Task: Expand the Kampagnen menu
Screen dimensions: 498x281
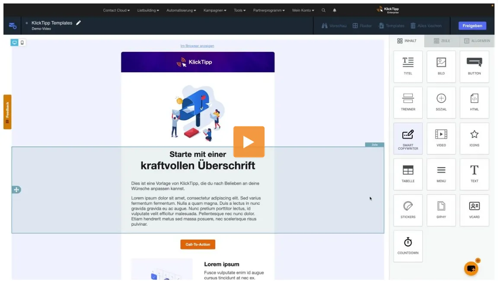Action: click(215, 10)
